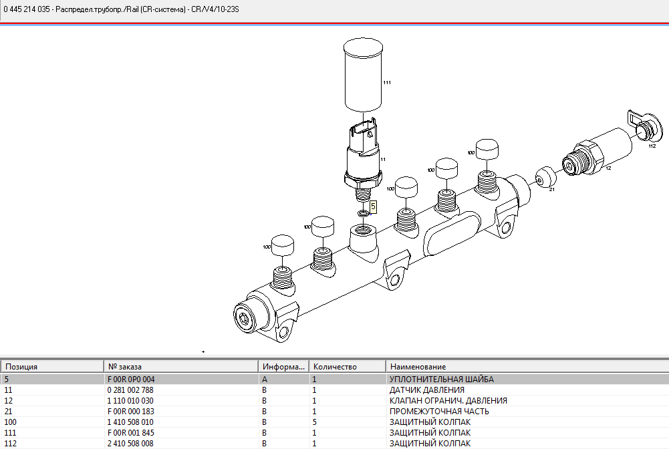
Task: Click the truncated Информа... column header
Action: coord(283,367)
